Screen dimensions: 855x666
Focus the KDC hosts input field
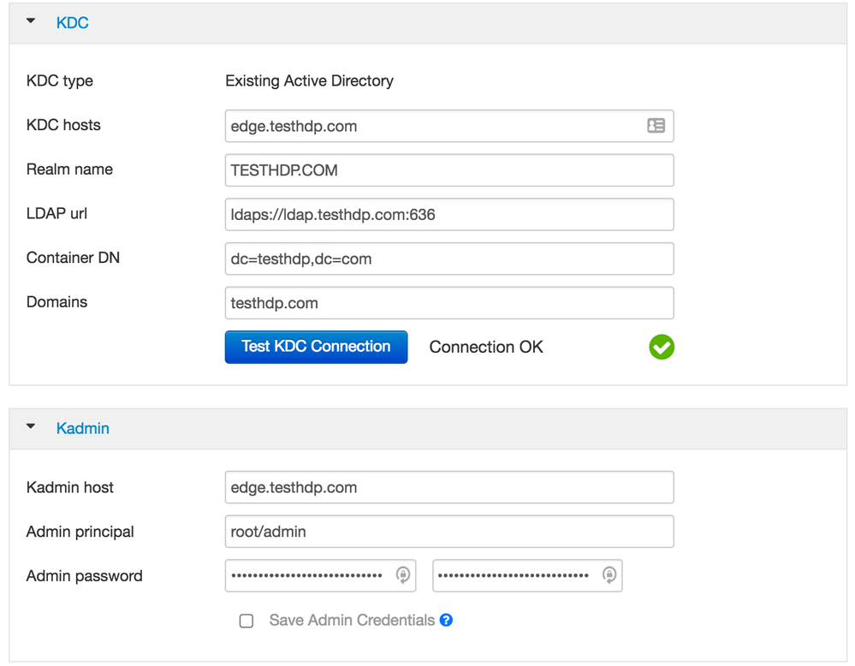coord(432,126)
